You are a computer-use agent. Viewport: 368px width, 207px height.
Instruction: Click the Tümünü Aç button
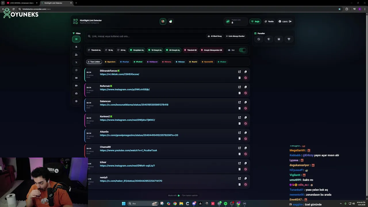point(94,50)
